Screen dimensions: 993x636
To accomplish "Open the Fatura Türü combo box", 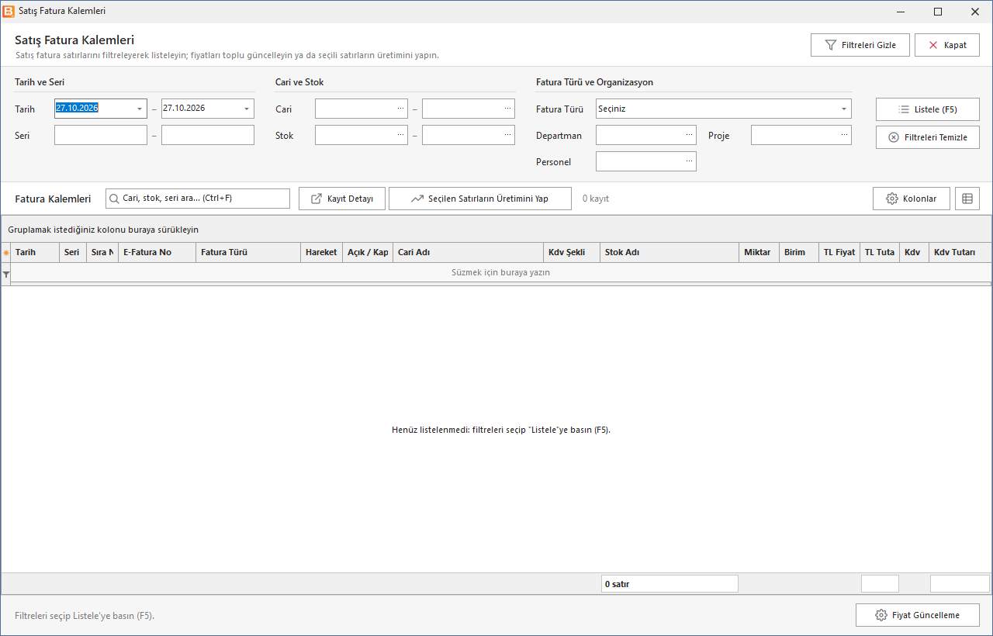I will pos(724,109).
